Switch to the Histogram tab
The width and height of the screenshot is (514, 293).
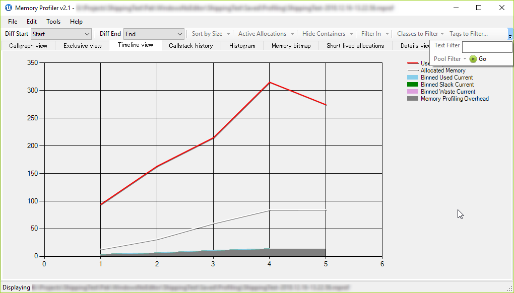[242, 45]
